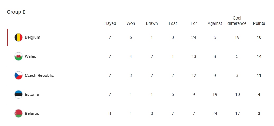Open the Belgium team link

click(33, 37)
